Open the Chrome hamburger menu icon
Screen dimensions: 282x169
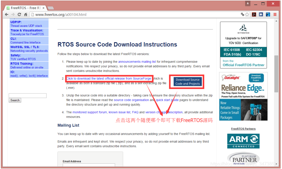tap(275, 15)
